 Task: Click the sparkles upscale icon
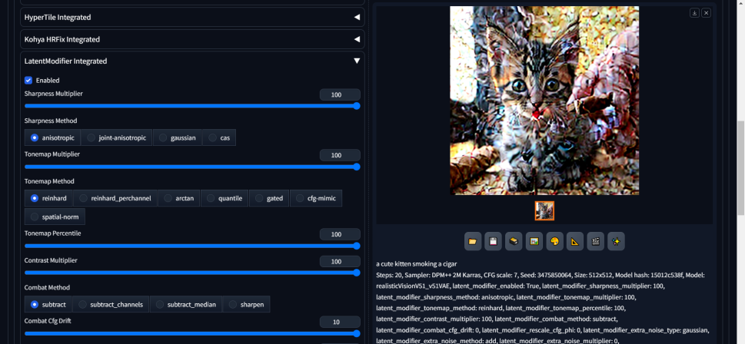pos(615,242)
